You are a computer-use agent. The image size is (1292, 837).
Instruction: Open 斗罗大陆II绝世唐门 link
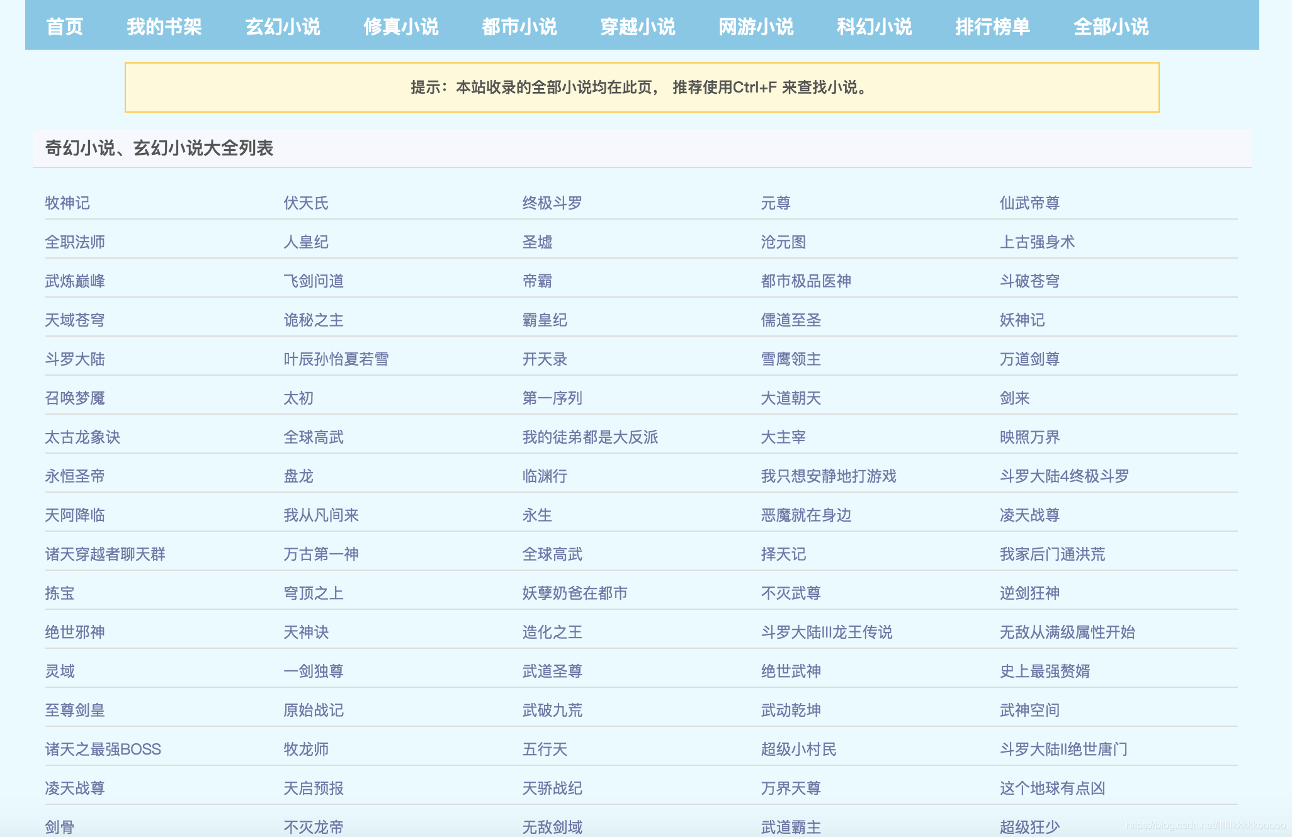pos(1063,749)
